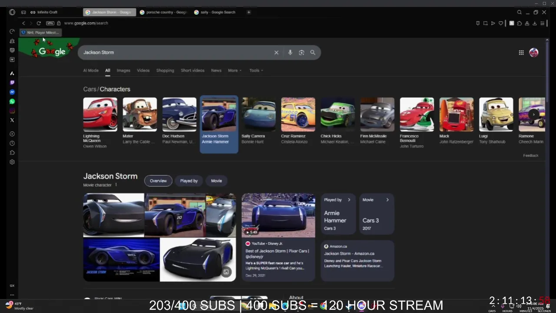Open Instagram in the sidebar
556x313 pixels.
click(12, 111)
